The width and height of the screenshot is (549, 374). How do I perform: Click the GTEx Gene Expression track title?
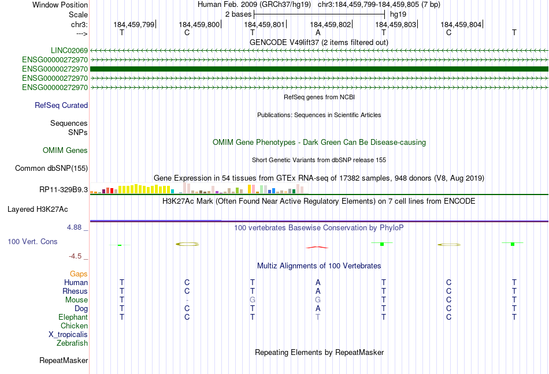click(319, 178)
